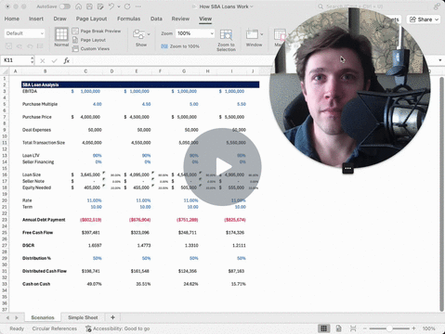Switch to the Simple Sheet tab
This screenshot has width=445, height=334.
[x=83, y=317]
